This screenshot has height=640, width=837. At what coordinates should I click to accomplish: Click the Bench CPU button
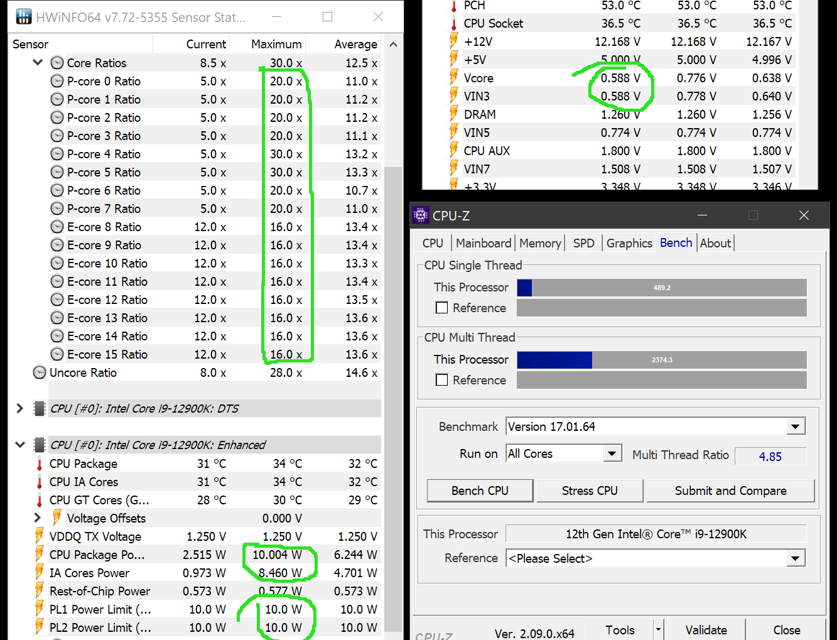pos(480,491)
